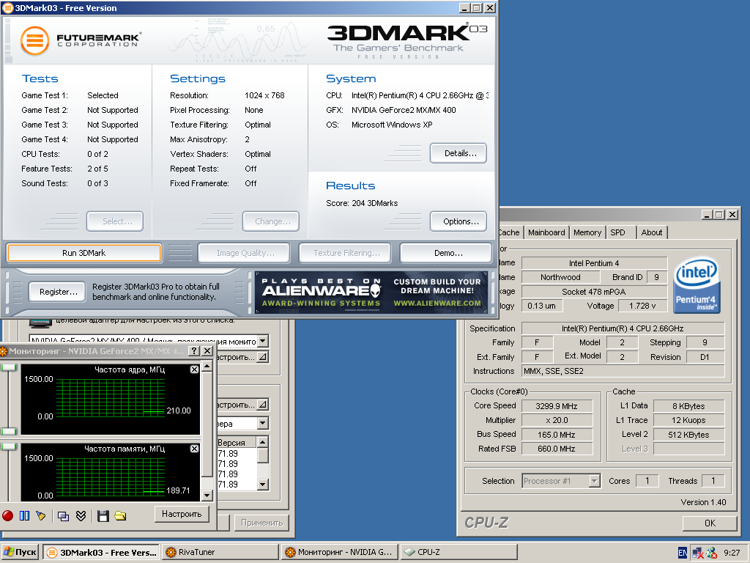The height and width of the screenshot is (563, 750).
Task: Open Processor #1 selection dropdown in CPU-Z
Action: point(594,481)
